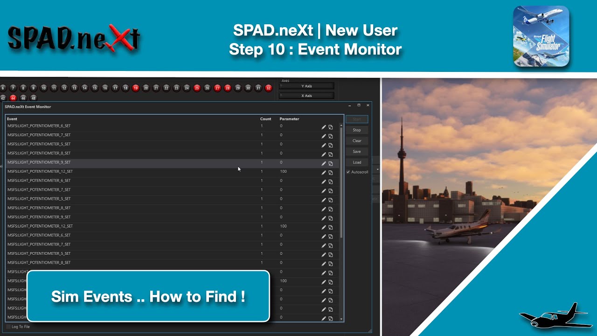Click the greyed-out Start button
Viewport: 597px width, 336px height.
pos(357,119)
